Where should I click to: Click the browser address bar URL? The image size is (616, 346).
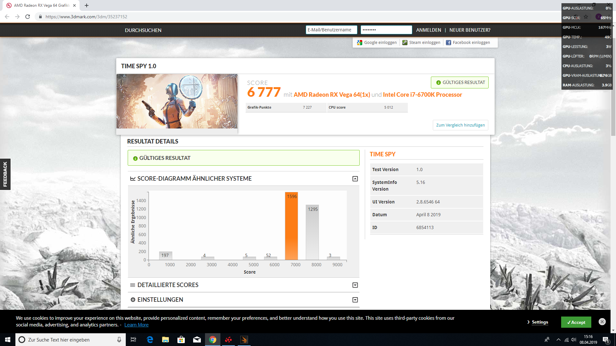pyautogui.click(x=86, y=17)
